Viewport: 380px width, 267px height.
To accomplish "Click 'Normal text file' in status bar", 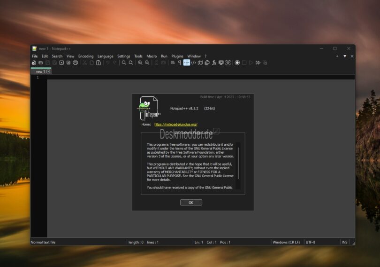I will [43, 242].
